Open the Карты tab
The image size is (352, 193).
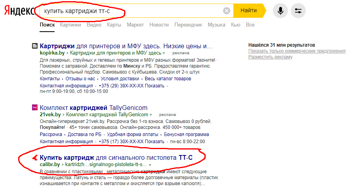[x=114, y=25]
